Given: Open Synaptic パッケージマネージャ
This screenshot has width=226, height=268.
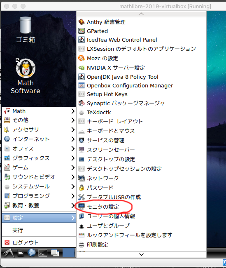Looking at the screenshot, I should [x=141, y=103].
